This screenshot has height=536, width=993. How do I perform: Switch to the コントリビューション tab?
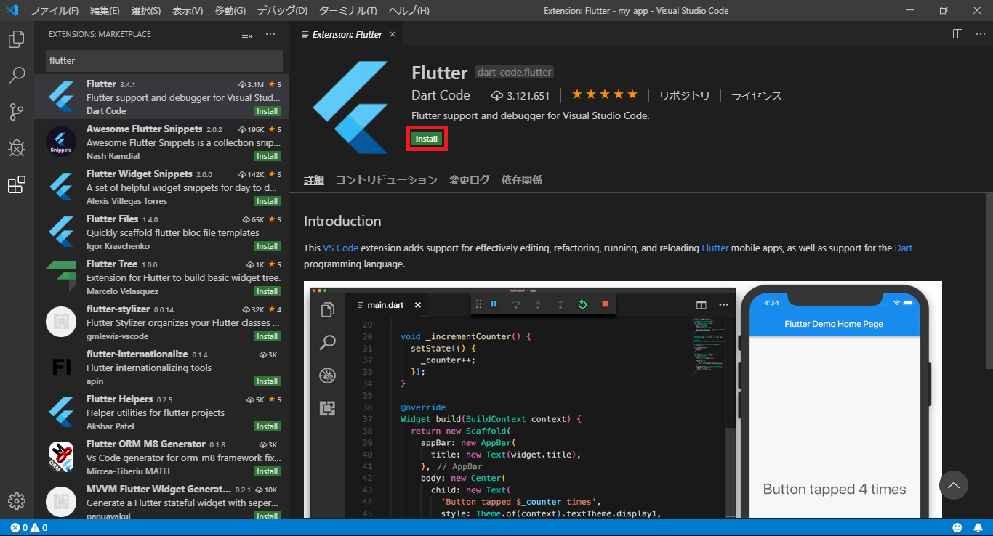pyautogui.click(x=386, y=180)
